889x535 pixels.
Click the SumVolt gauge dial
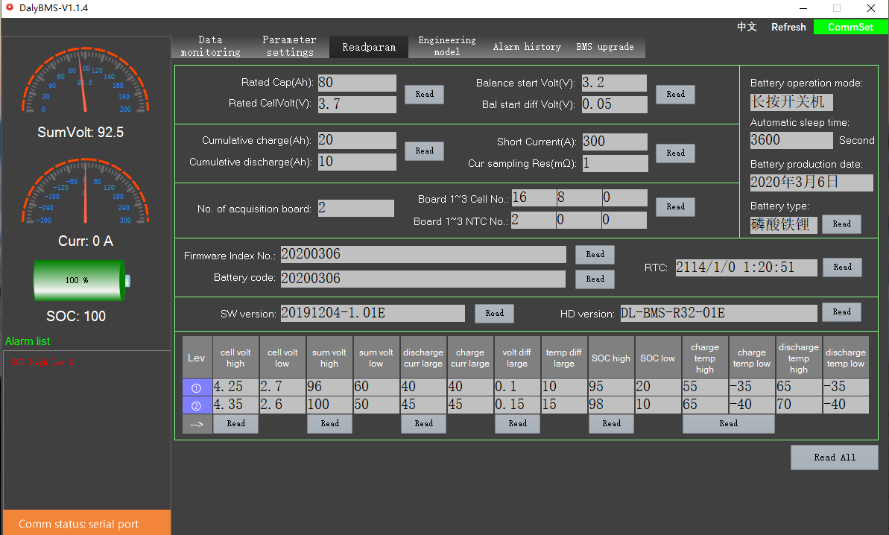click(85, 80)
